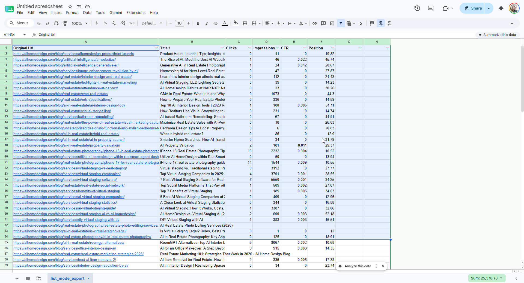Increase the font size
Viewport: 524px width, 283px height.
point(188,23)
